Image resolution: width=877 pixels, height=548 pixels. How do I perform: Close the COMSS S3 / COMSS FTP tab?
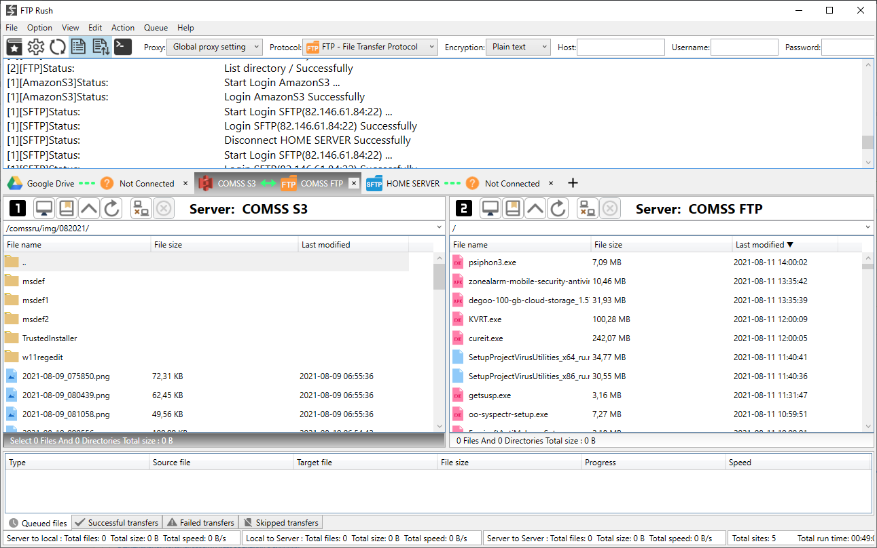pyautogui.click(x=353, y=183)
